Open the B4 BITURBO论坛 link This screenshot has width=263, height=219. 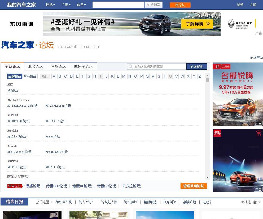[19, 121]
